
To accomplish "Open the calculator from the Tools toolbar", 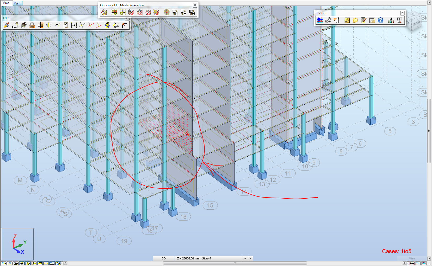I will tap(372, 20).
